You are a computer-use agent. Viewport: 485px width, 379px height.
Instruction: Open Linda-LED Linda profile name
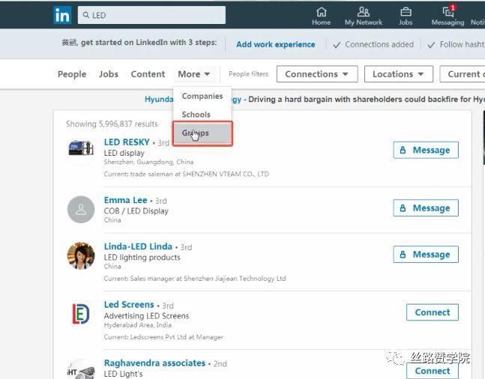coord(138,246)
